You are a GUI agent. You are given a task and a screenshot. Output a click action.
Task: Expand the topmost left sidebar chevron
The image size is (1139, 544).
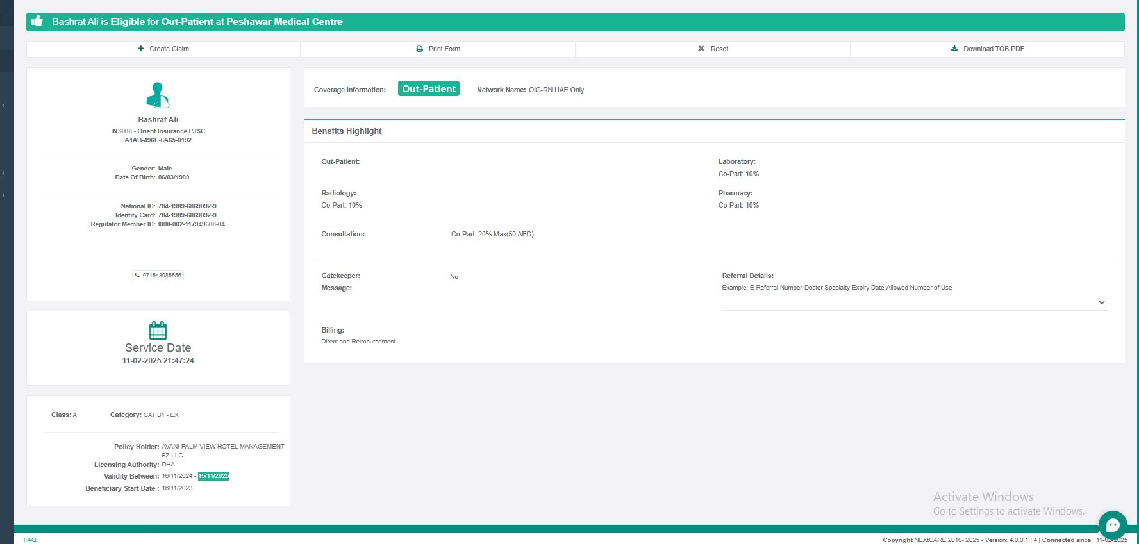click(4, 106)
